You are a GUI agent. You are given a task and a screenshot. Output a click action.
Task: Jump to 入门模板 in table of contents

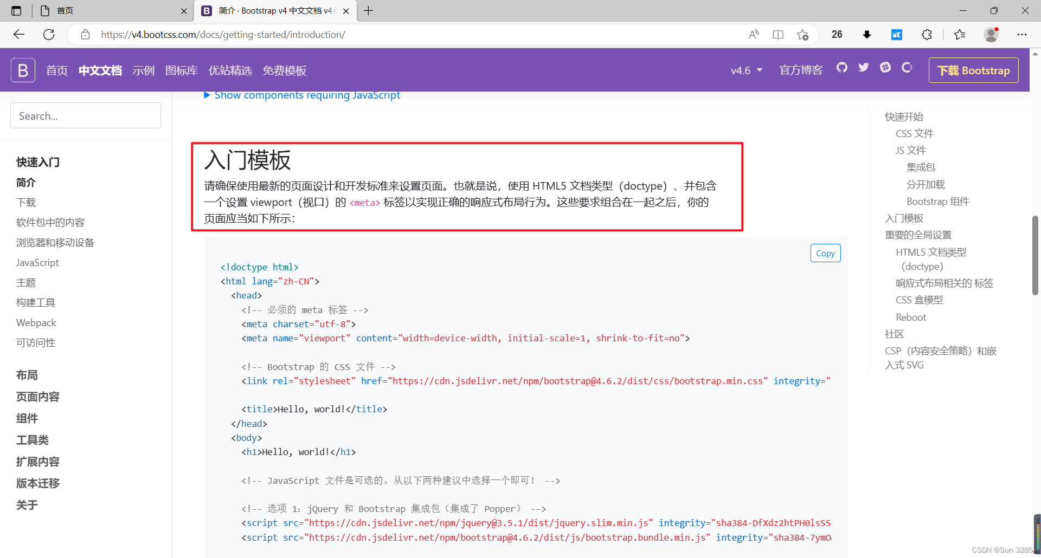point(904,218)
